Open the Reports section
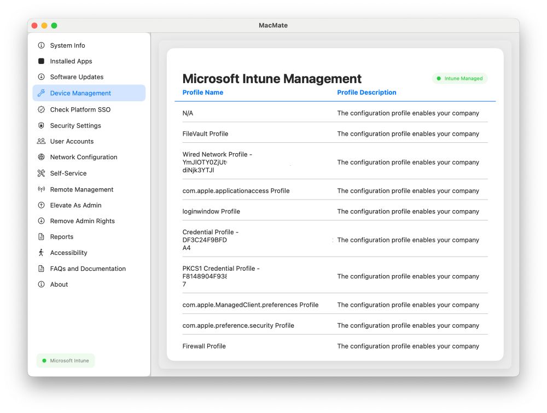The height and width of the screenshot is (413, 547). coord(89,236)
